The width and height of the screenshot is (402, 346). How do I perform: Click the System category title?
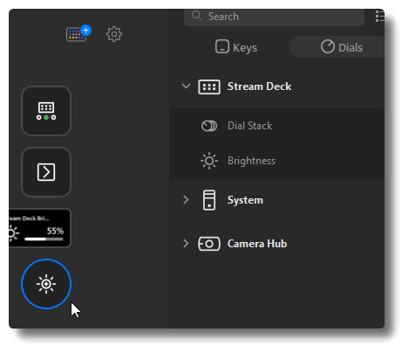[245, 200]
